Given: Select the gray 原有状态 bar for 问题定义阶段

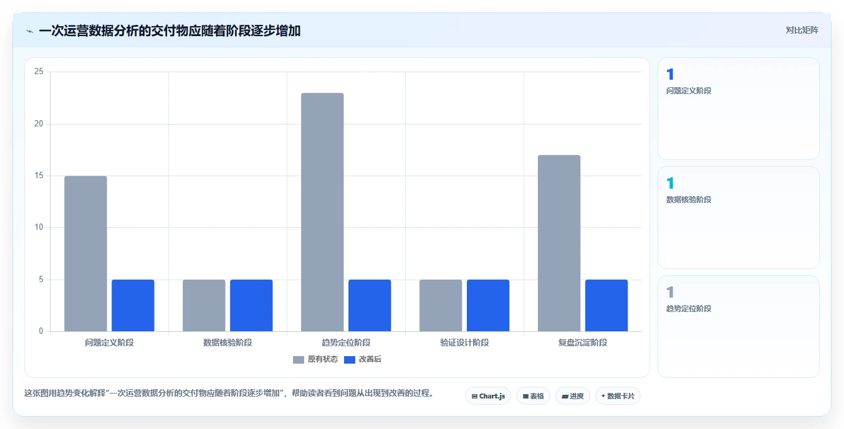Looking at the screenshot, I should (x=85, y=253).
